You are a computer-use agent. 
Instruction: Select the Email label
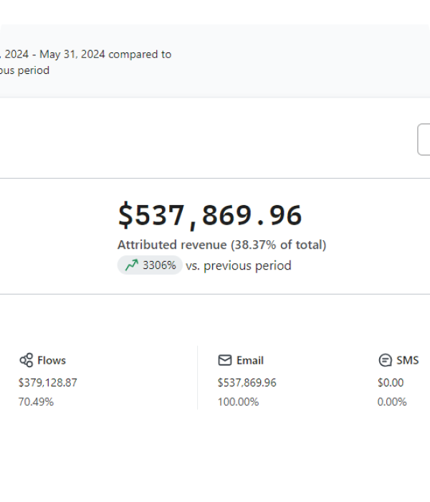tap(250, 361)
